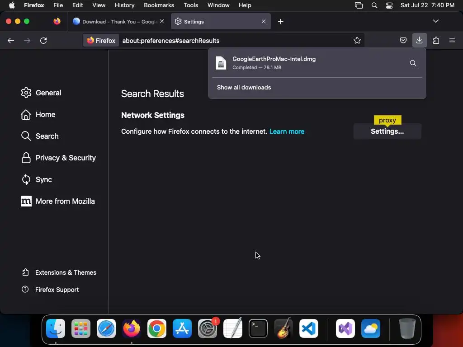Click Show all downloads

pyautogui.click(x=244, y=87)
